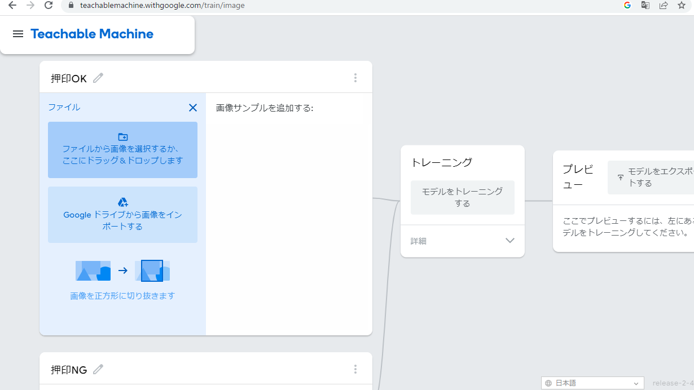Click the globe icon beside the language selector
Viewport: 694px width, 390px height.
(548, 383)
